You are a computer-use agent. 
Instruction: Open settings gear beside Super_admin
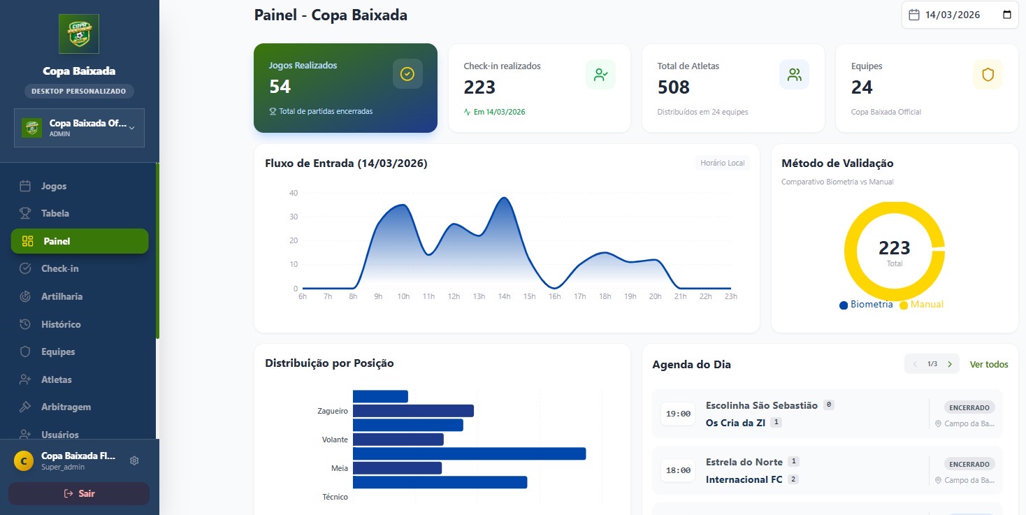click(x=134, y=460)
